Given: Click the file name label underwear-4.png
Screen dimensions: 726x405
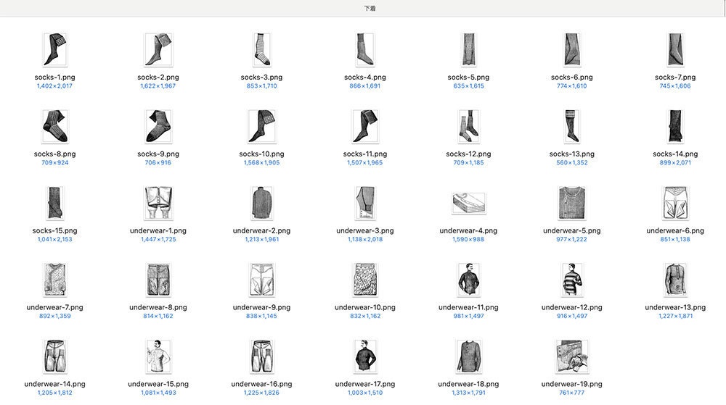Looking at the screenshot, I should tap(468, 230).
